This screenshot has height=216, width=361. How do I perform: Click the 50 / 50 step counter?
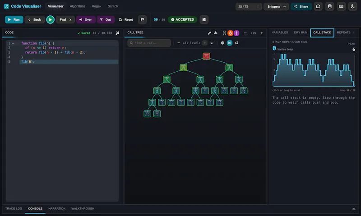tap(159, 19)
